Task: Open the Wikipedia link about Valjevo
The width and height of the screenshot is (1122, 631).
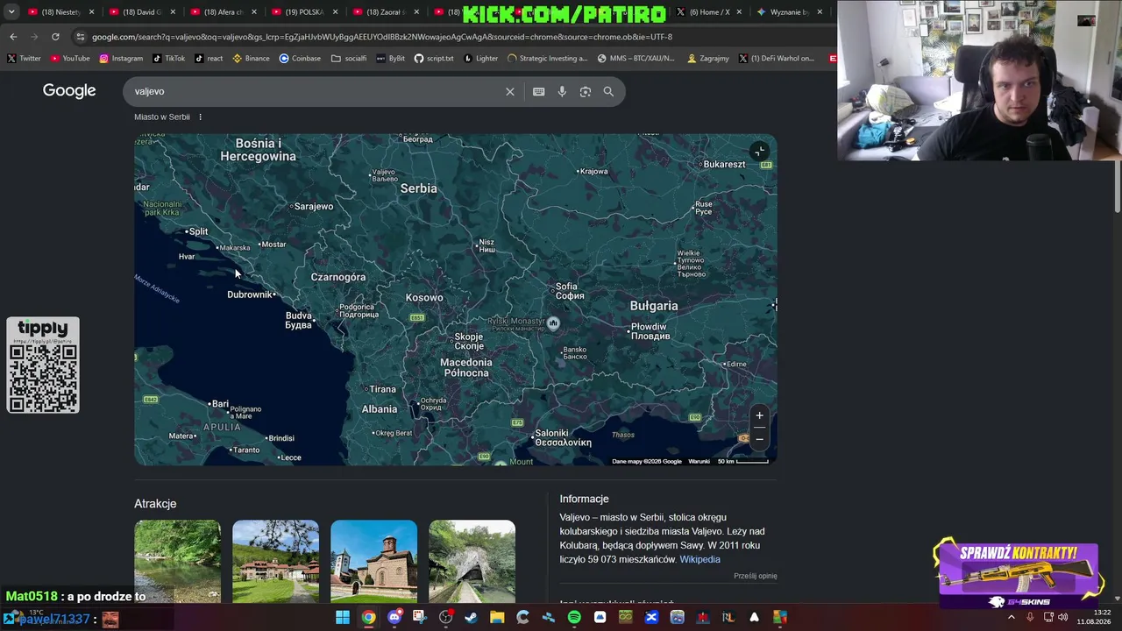Action: click(x=699, y=559)
